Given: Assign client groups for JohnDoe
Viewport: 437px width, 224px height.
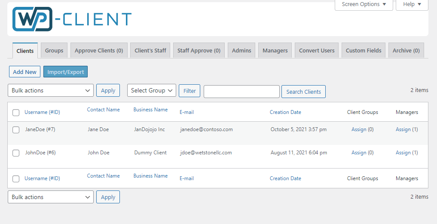Looking at the screenshot, I should point(359,153).
